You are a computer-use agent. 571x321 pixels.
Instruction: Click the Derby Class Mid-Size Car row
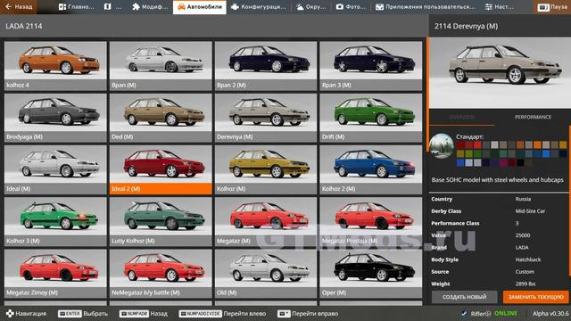497,211
